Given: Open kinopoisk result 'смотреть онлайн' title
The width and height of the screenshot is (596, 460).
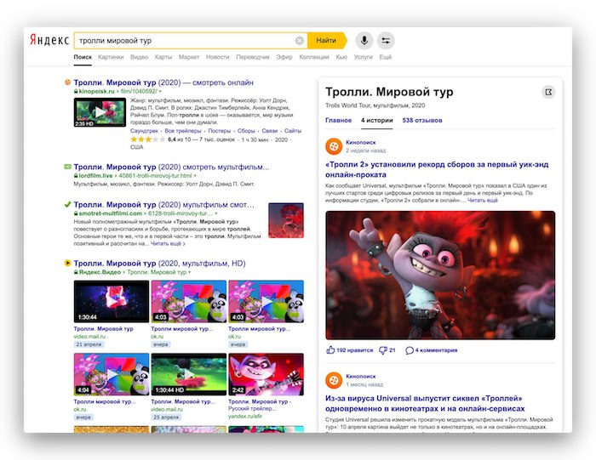Looking at the screenshot, I should (x=163, y=82).
